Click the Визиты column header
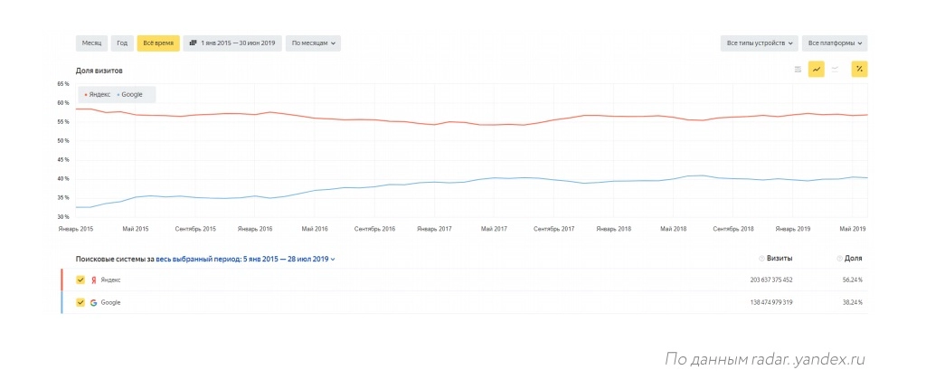Viewport: 926px width, 389px height. point(780,259)
